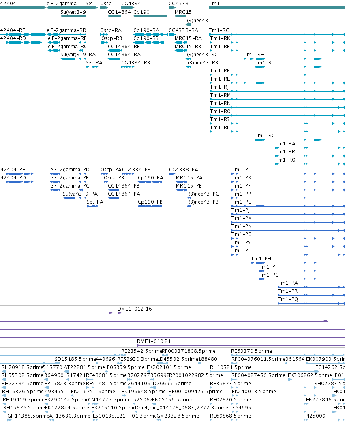This screenshot has height=422, width=345.
Task: Click EST RE23542.5prime
Action: click(141, 351)
